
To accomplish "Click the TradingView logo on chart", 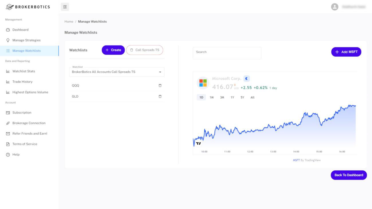I will pyautogui.click(x=198, y=143).
